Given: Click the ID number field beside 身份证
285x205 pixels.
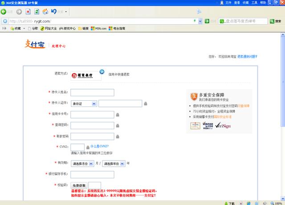Looking at the screenshot, I should click(x=120, y=103).
